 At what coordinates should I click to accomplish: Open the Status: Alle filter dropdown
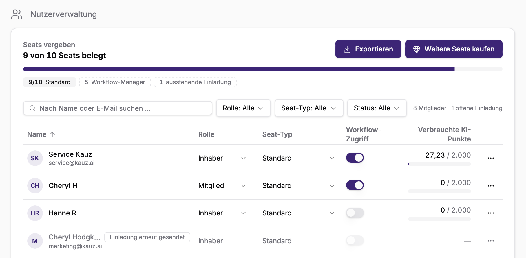click(x=377, y=108)
